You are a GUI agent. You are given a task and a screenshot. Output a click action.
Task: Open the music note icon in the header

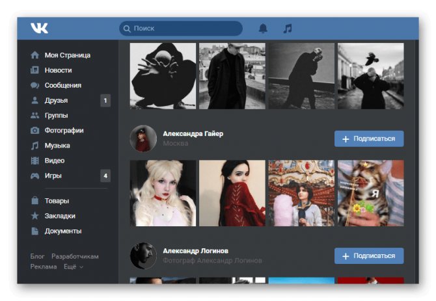287,29
